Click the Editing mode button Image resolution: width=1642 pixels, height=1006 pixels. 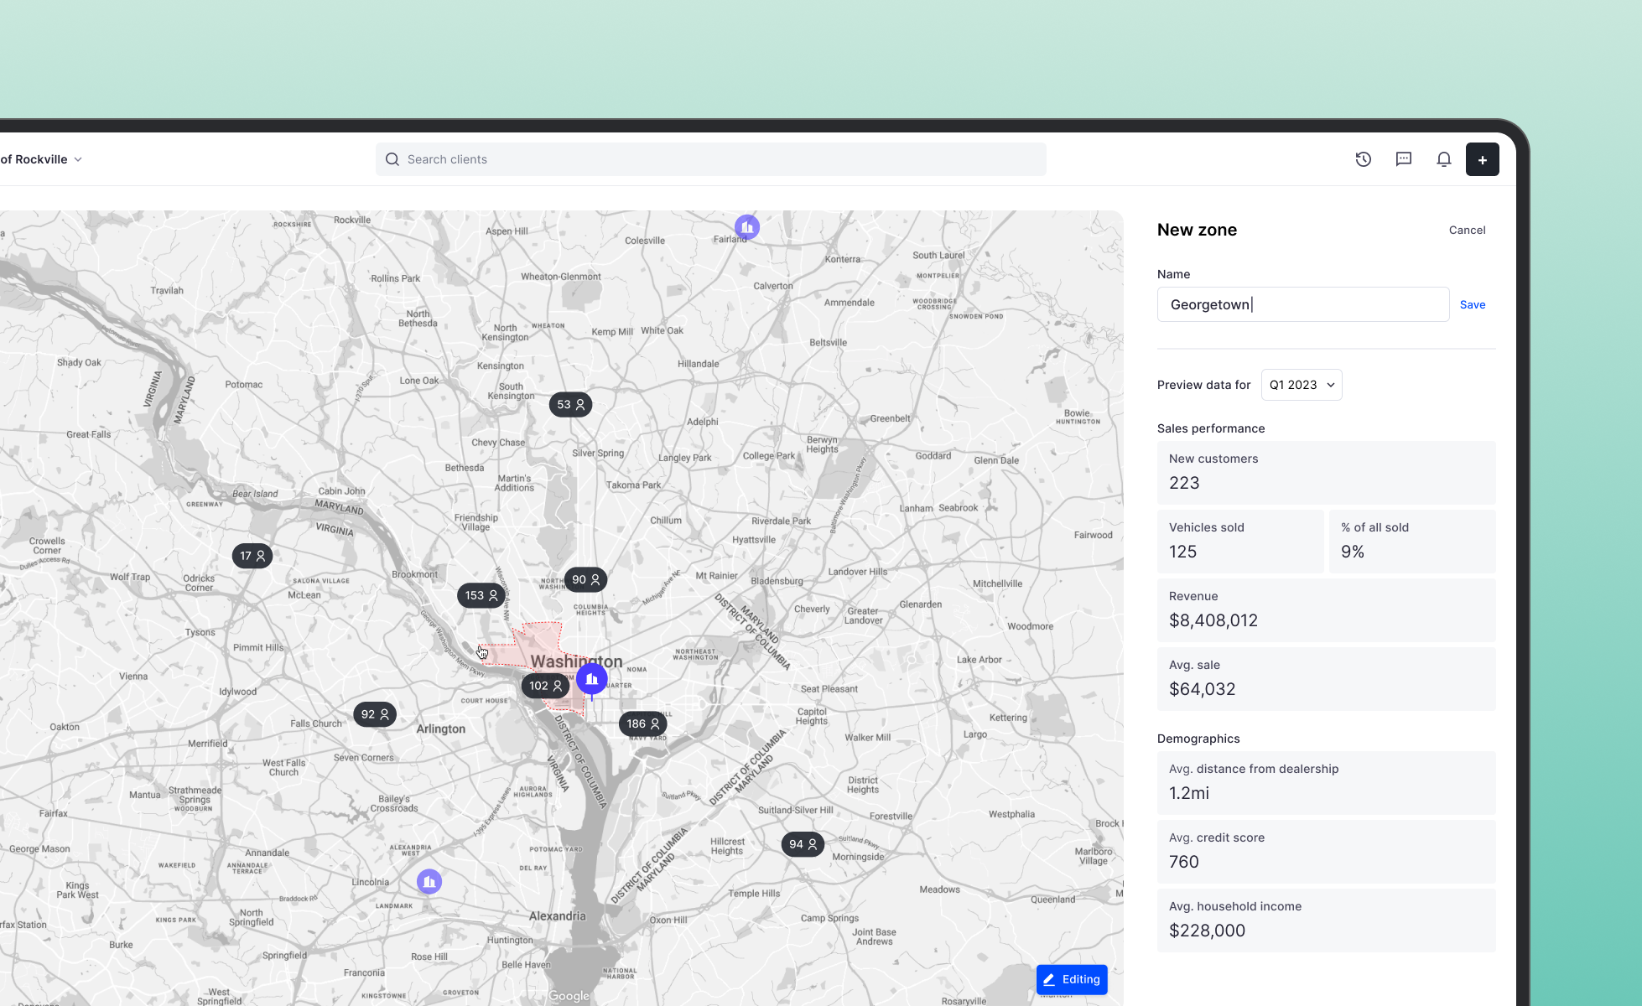(1072, 979)
